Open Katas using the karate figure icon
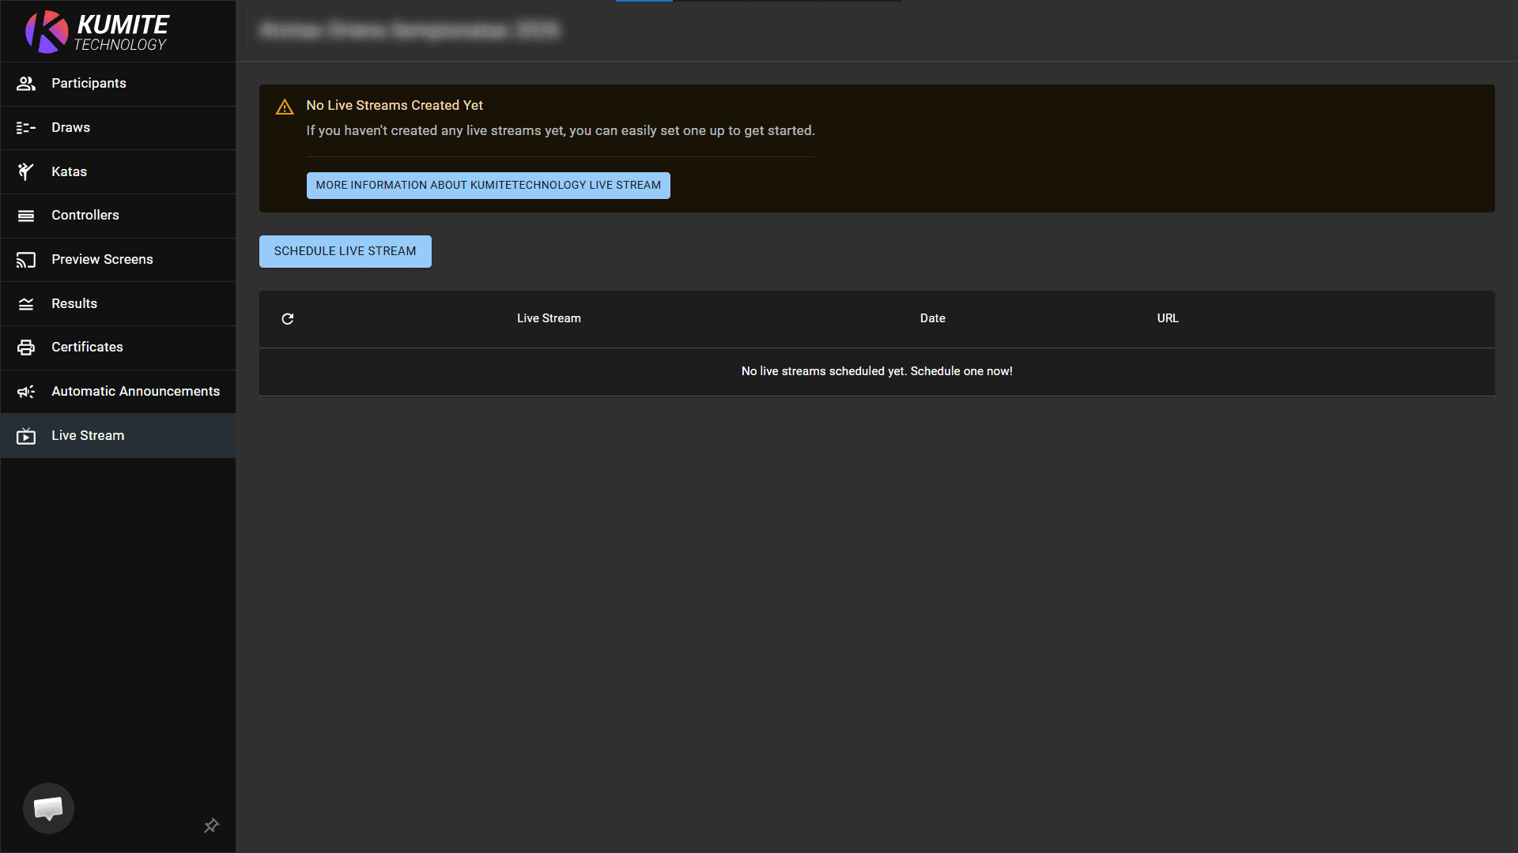Screen dimensions: 1518x853 tap(26, 171)
